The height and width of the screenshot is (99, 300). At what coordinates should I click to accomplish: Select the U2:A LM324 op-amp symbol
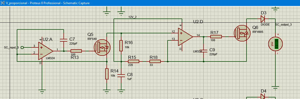46,51
